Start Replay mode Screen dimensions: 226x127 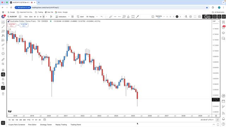pos(90,17)
